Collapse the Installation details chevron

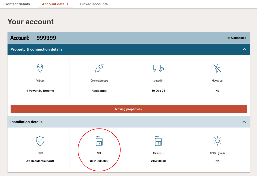[x=244, y=122]
